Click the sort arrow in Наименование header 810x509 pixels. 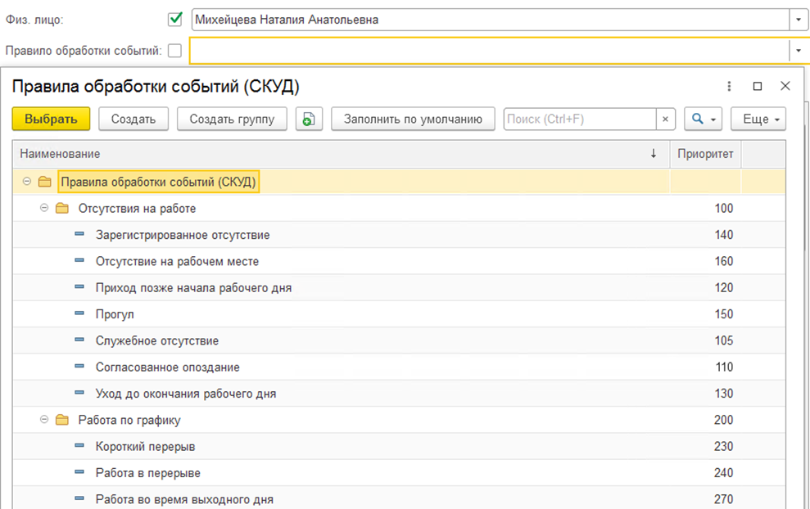(653, 154)
